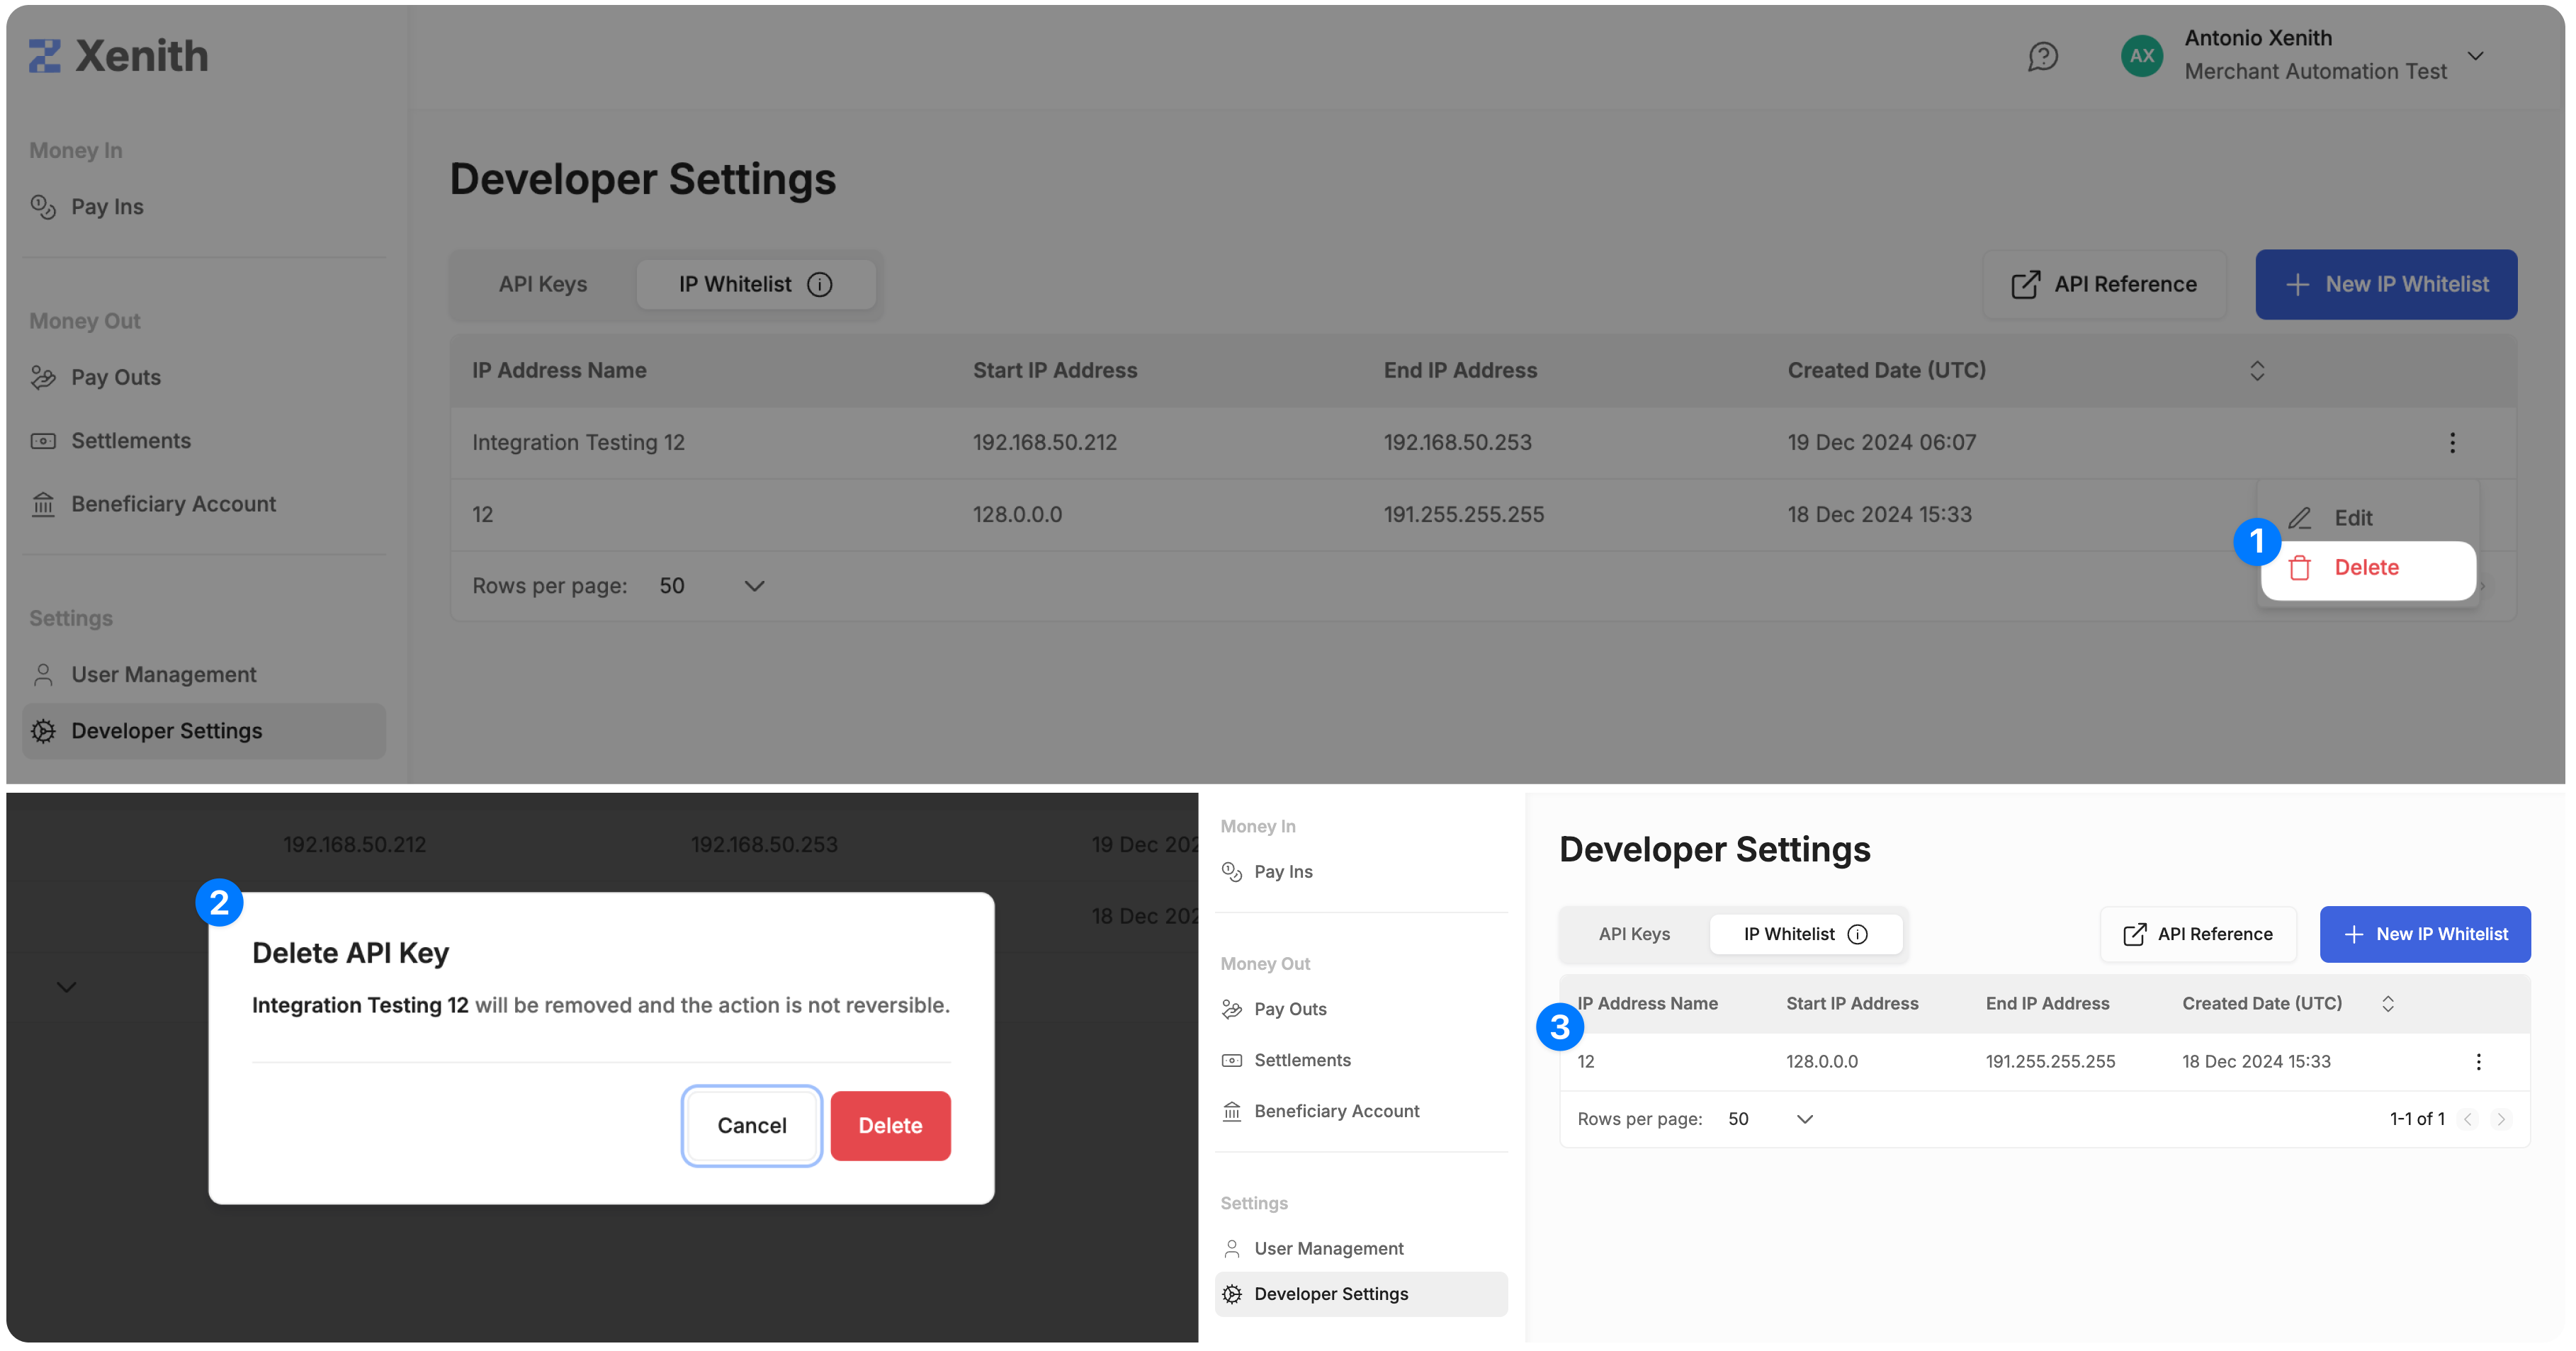
Task: Click the previous page arrow in bottom-right pagination
Action: (x=2467, y=1119)
